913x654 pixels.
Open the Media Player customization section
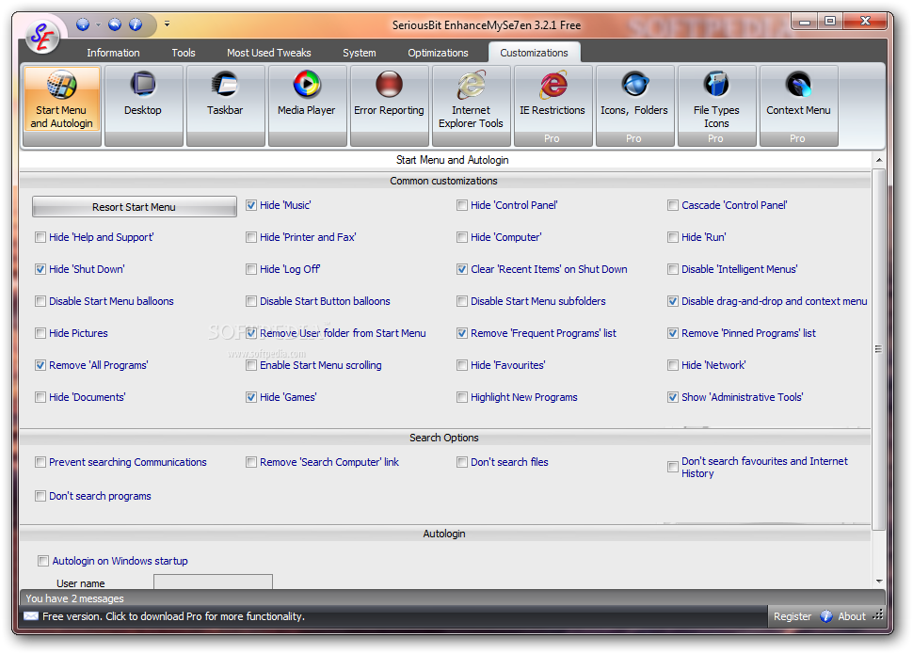307,105
